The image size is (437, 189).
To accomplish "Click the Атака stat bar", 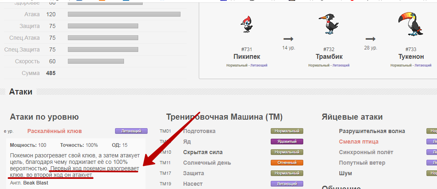I will click(x=124, y=14).
